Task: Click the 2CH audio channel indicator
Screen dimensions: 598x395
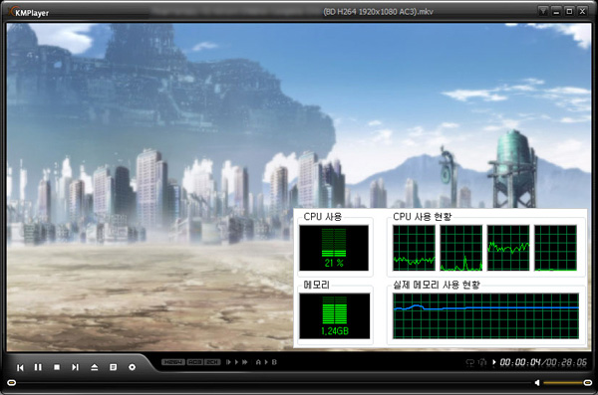Action: (212, 362)
